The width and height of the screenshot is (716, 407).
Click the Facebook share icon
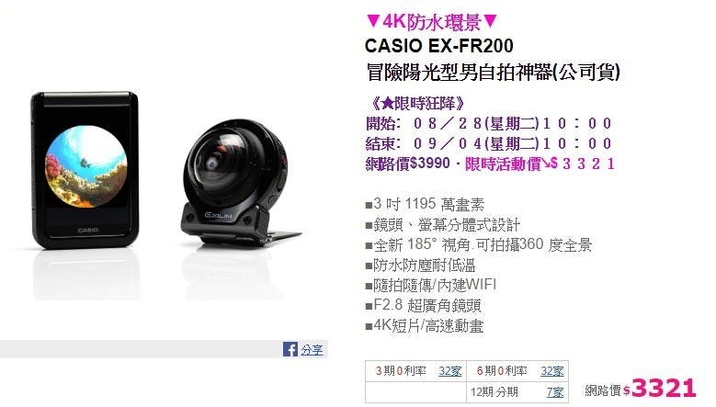[x=290, y=349]
